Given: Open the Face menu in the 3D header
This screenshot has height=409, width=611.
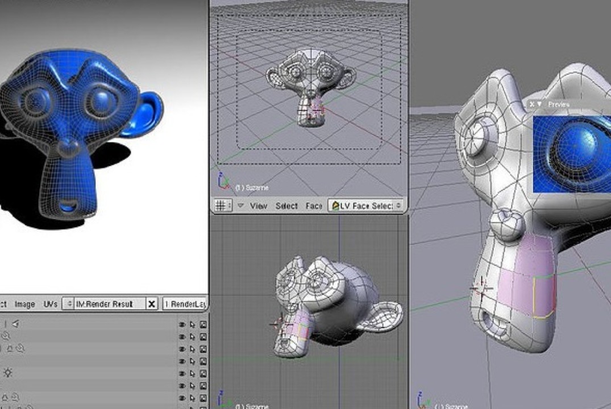Looking at the screenshot, I should (314, 206).
